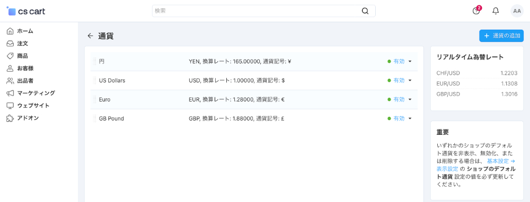Click the drag handle for US Dollars
This screenshot has width=530, height=202.
pos(95,80)
